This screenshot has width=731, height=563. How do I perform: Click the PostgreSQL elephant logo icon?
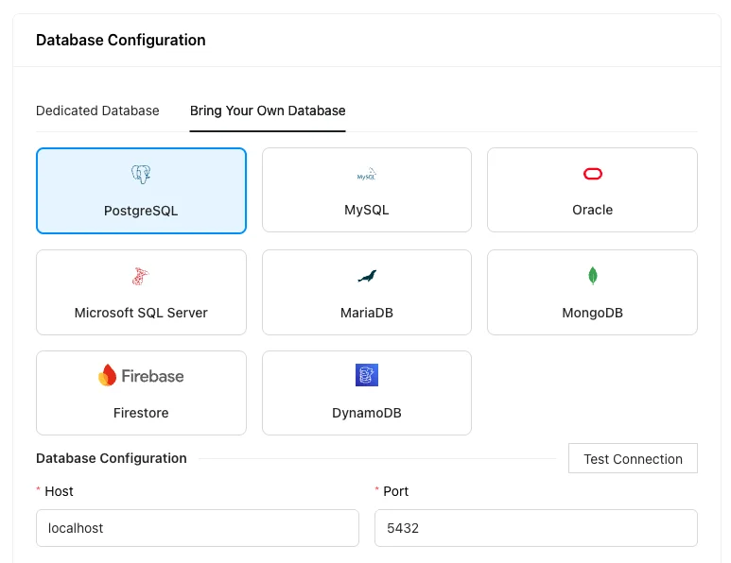click(x=141, y=174)
